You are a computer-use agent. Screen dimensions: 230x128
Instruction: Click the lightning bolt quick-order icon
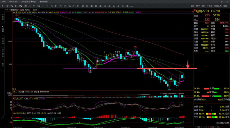point(7,6)
